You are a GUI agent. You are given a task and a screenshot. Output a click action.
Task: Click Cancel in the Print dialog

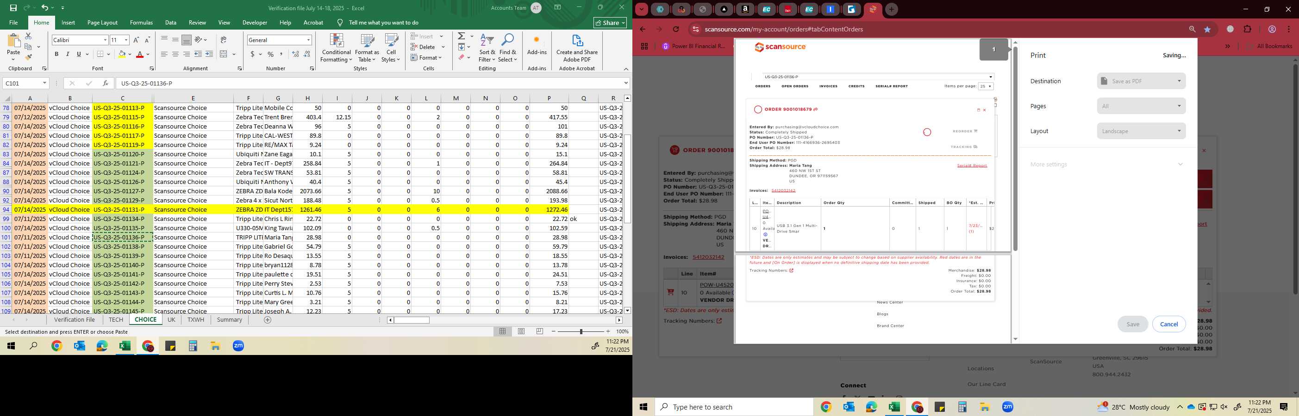pos(1168,324)
